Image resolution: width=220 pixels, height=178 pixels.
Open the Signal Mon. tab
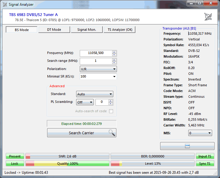87,30
